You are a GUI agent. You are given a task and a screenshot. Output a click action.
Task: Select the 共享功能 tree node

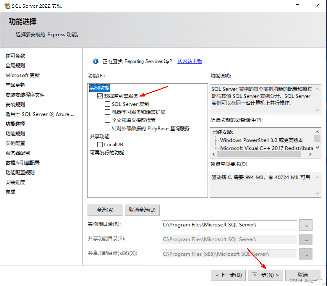click(100, 137)
